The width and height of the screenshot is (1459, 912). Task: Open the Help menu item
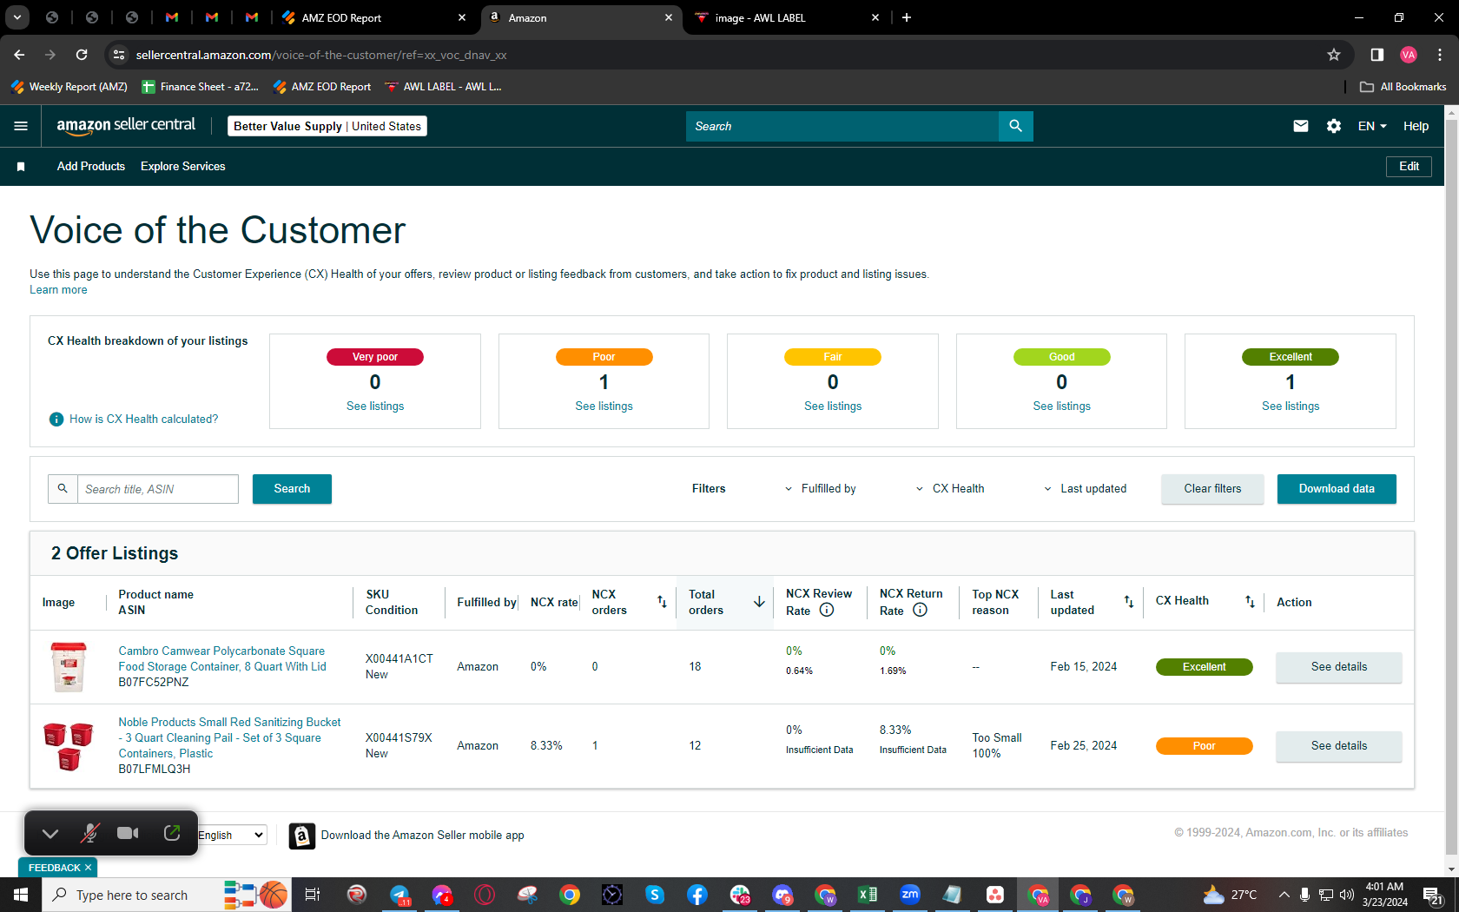[1416, 126]
